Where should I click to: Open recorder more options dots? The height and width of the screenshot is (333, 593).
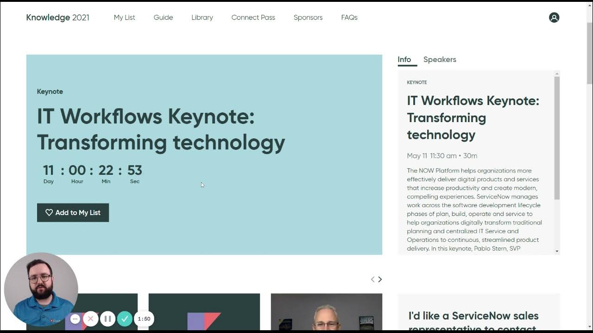(x=75, y=319)
